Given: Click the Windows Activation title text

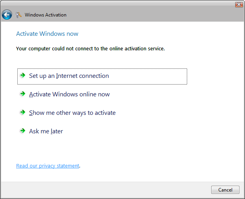Looking at the screenshot, I should coord(46,15).
